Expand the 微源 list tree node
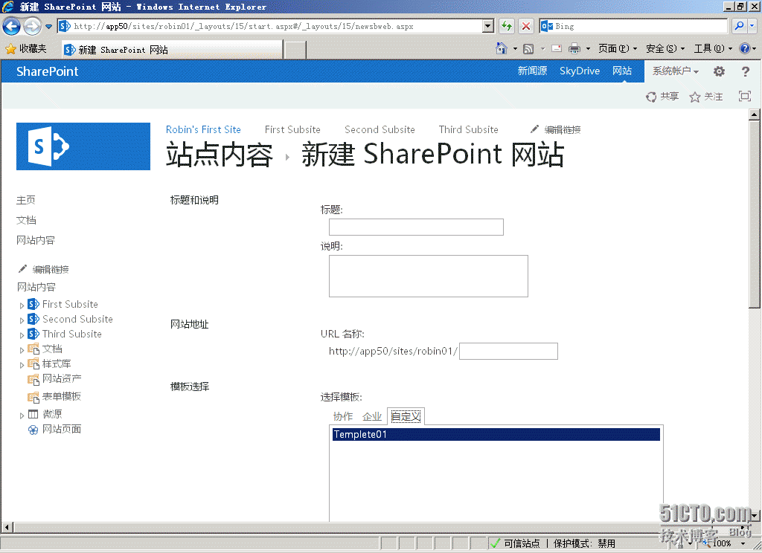762x553 pixels. (22, 415)
